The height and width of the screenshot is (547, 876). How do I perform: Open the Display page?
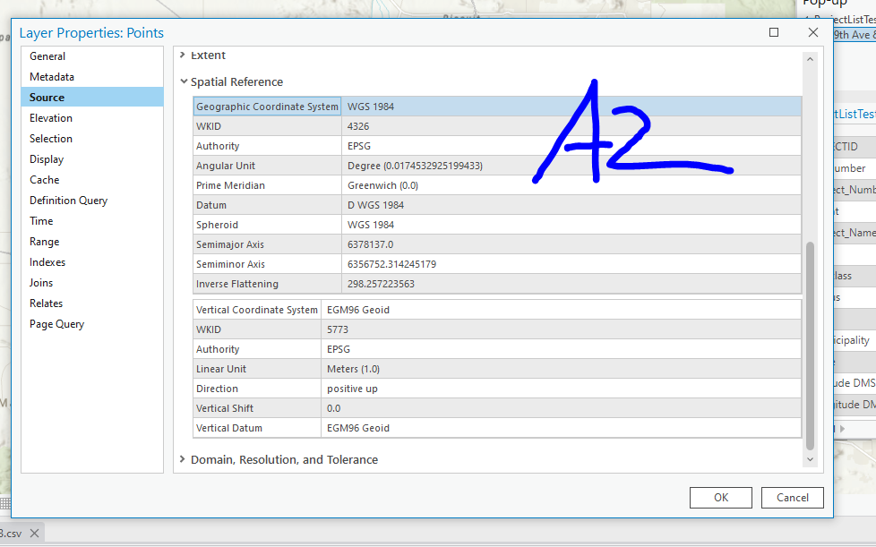tap(92, 159)
